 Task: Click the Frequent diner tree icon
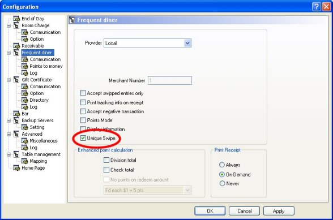(16, 53)
